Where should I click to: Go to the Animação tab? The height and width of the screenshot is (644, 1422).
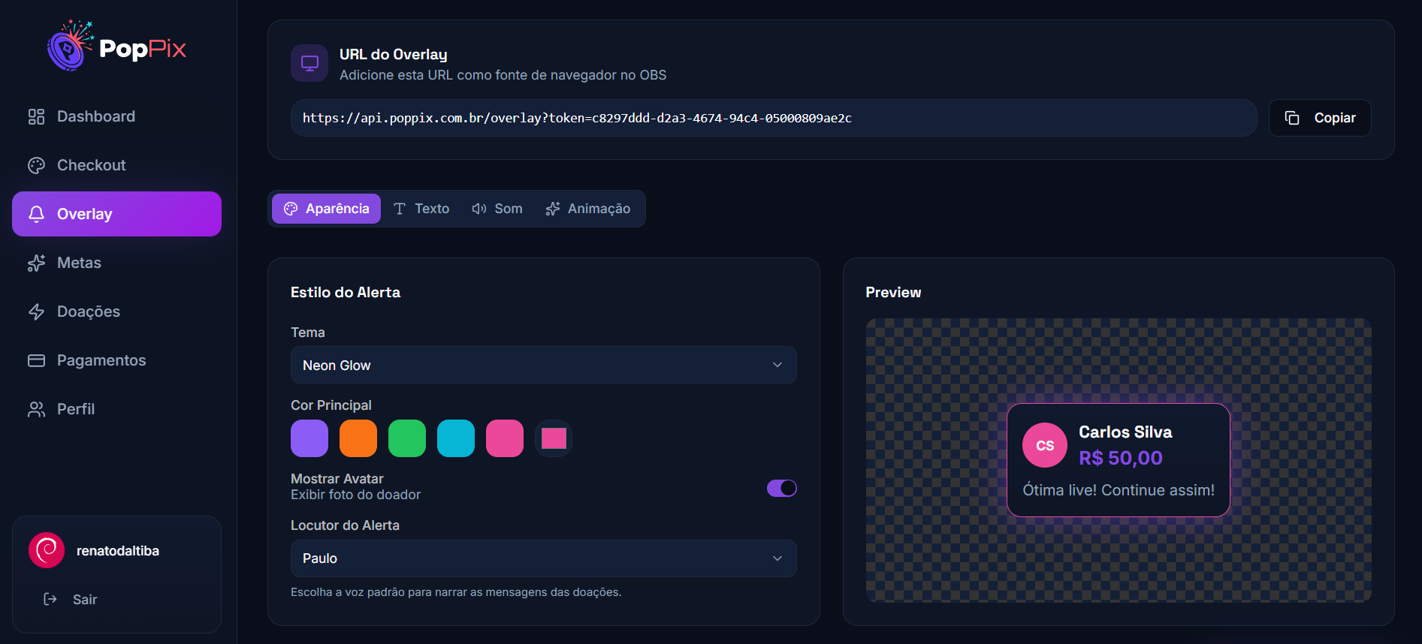coord(588,209)
